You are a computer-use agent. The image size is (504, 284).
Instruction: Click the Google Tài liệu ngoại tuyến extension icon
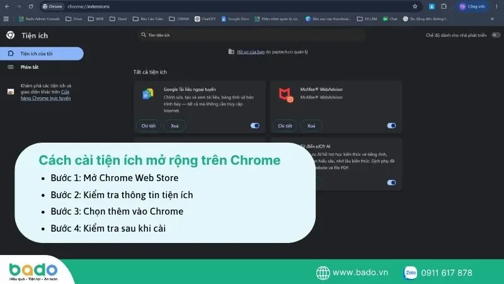coord(148,93)
